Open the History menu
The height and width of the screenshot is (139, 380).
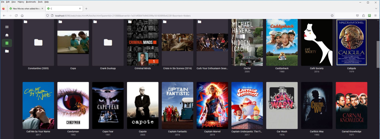21,2
